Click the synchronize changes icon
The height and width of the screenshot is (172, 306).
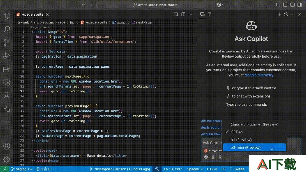point(30,169)
